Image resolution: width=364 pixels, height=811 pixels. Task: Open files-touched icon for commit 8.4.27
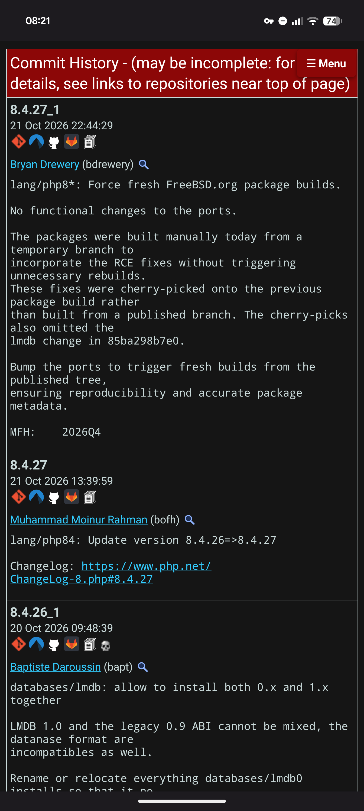click(x=90, y=497)
